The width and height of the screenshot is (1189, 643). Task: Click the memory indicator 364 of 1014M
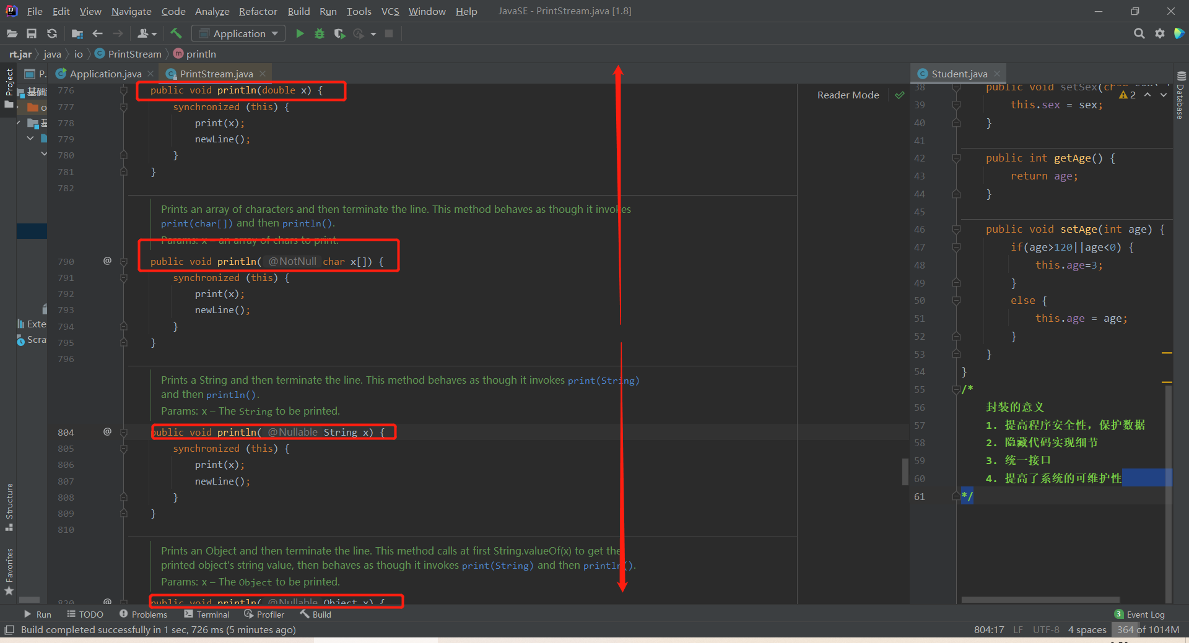(1148, 629)
